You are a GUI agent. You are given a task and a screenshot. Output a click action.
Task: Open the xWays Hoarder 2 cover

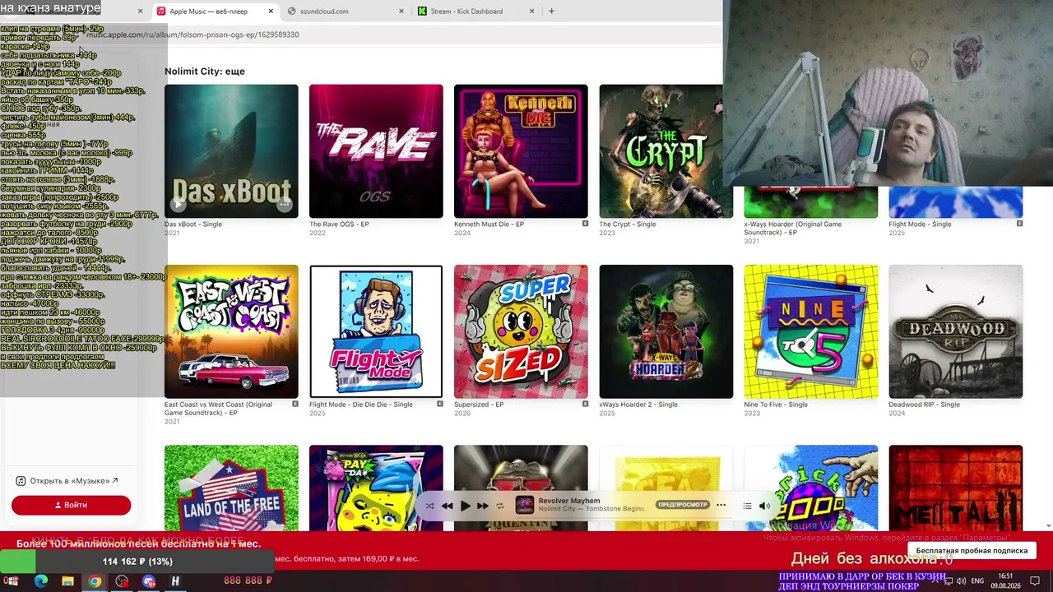tap(666, 331)
